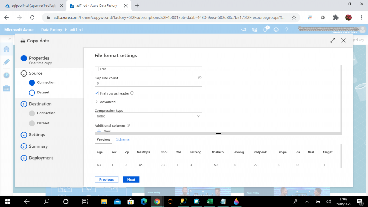
Task: Click the browser address bar
Action: pyautogui.click(x=169, y=17)
